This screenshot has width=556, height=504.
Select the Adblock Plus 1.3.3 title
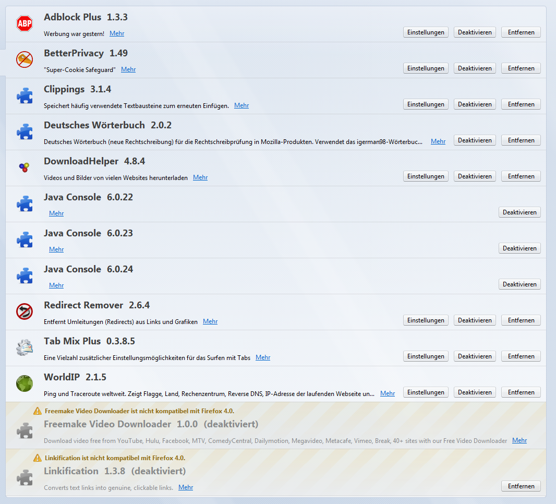[86, 17]
